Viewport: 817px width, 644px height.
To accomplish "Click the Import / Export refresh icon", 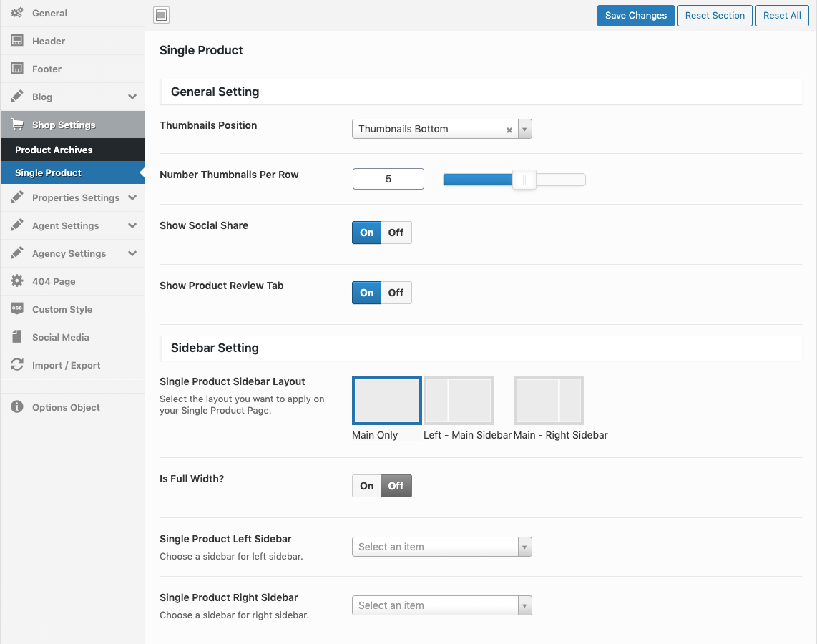I will [17, 365].
